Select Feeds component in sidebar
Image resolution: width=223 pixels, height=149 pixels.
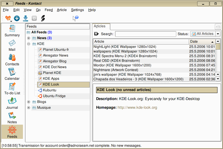(x=12, y=132)
